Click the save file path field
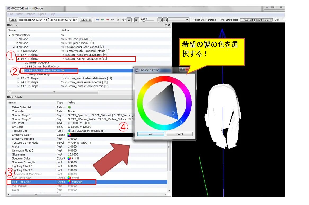 point(63,20)
